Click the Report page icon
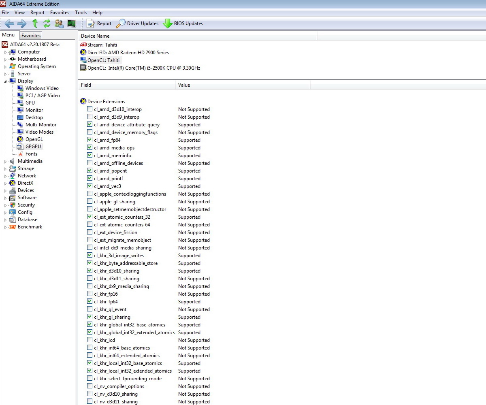 coord(91,23)
